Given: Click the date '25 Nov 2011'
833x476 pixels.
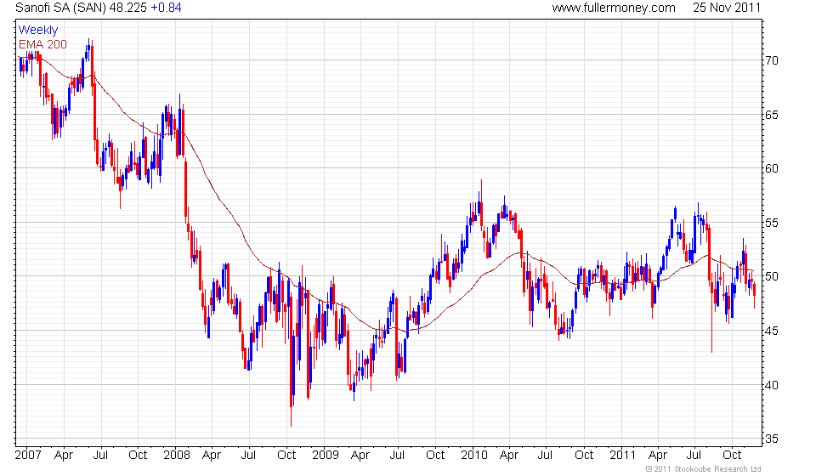Looking at the screenshot, I should [726, 8].
